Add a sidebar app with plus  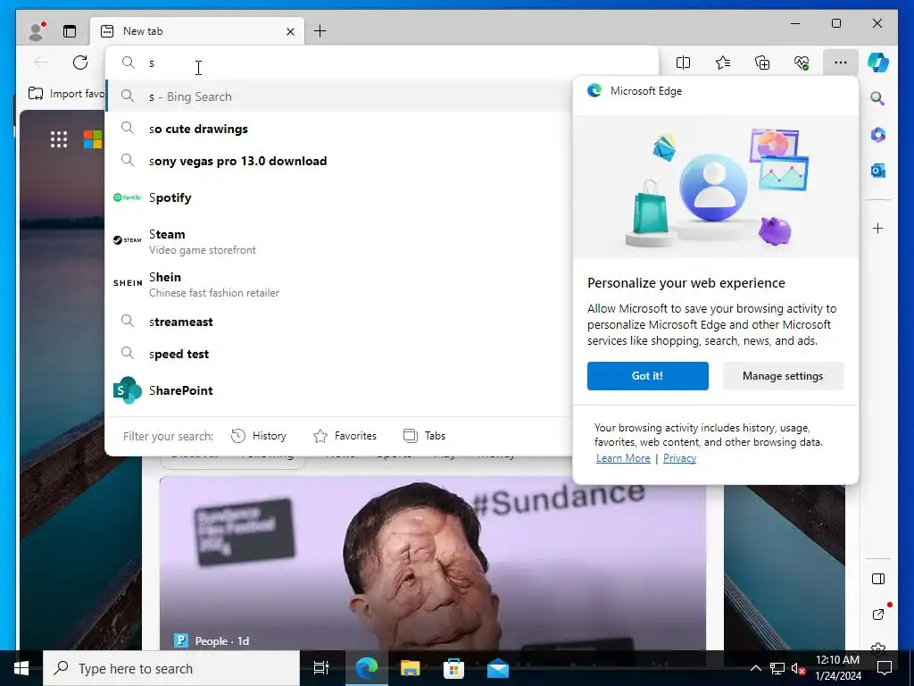click(878, 228)
